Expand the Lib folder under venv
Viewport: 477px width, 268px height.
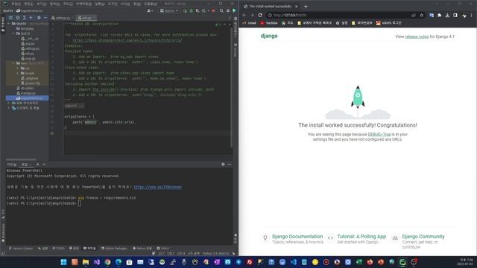[18, 68]
